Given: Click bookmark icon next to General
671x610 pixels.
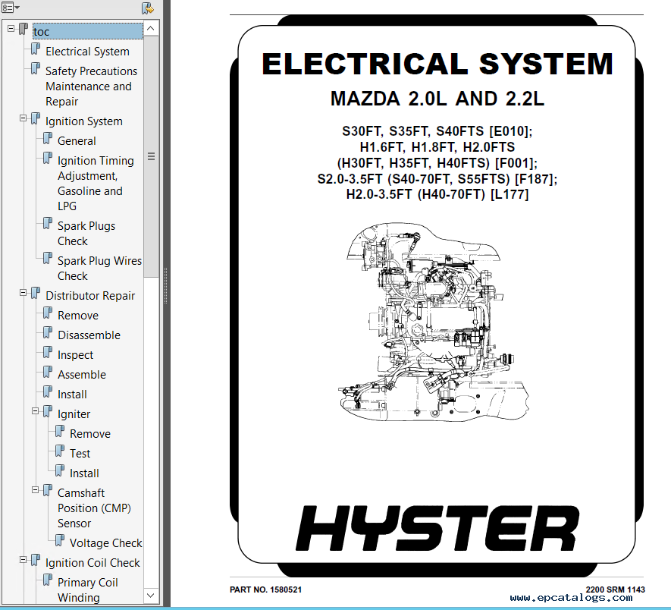Looking at the screenshot, I should (x=48, y=138).
